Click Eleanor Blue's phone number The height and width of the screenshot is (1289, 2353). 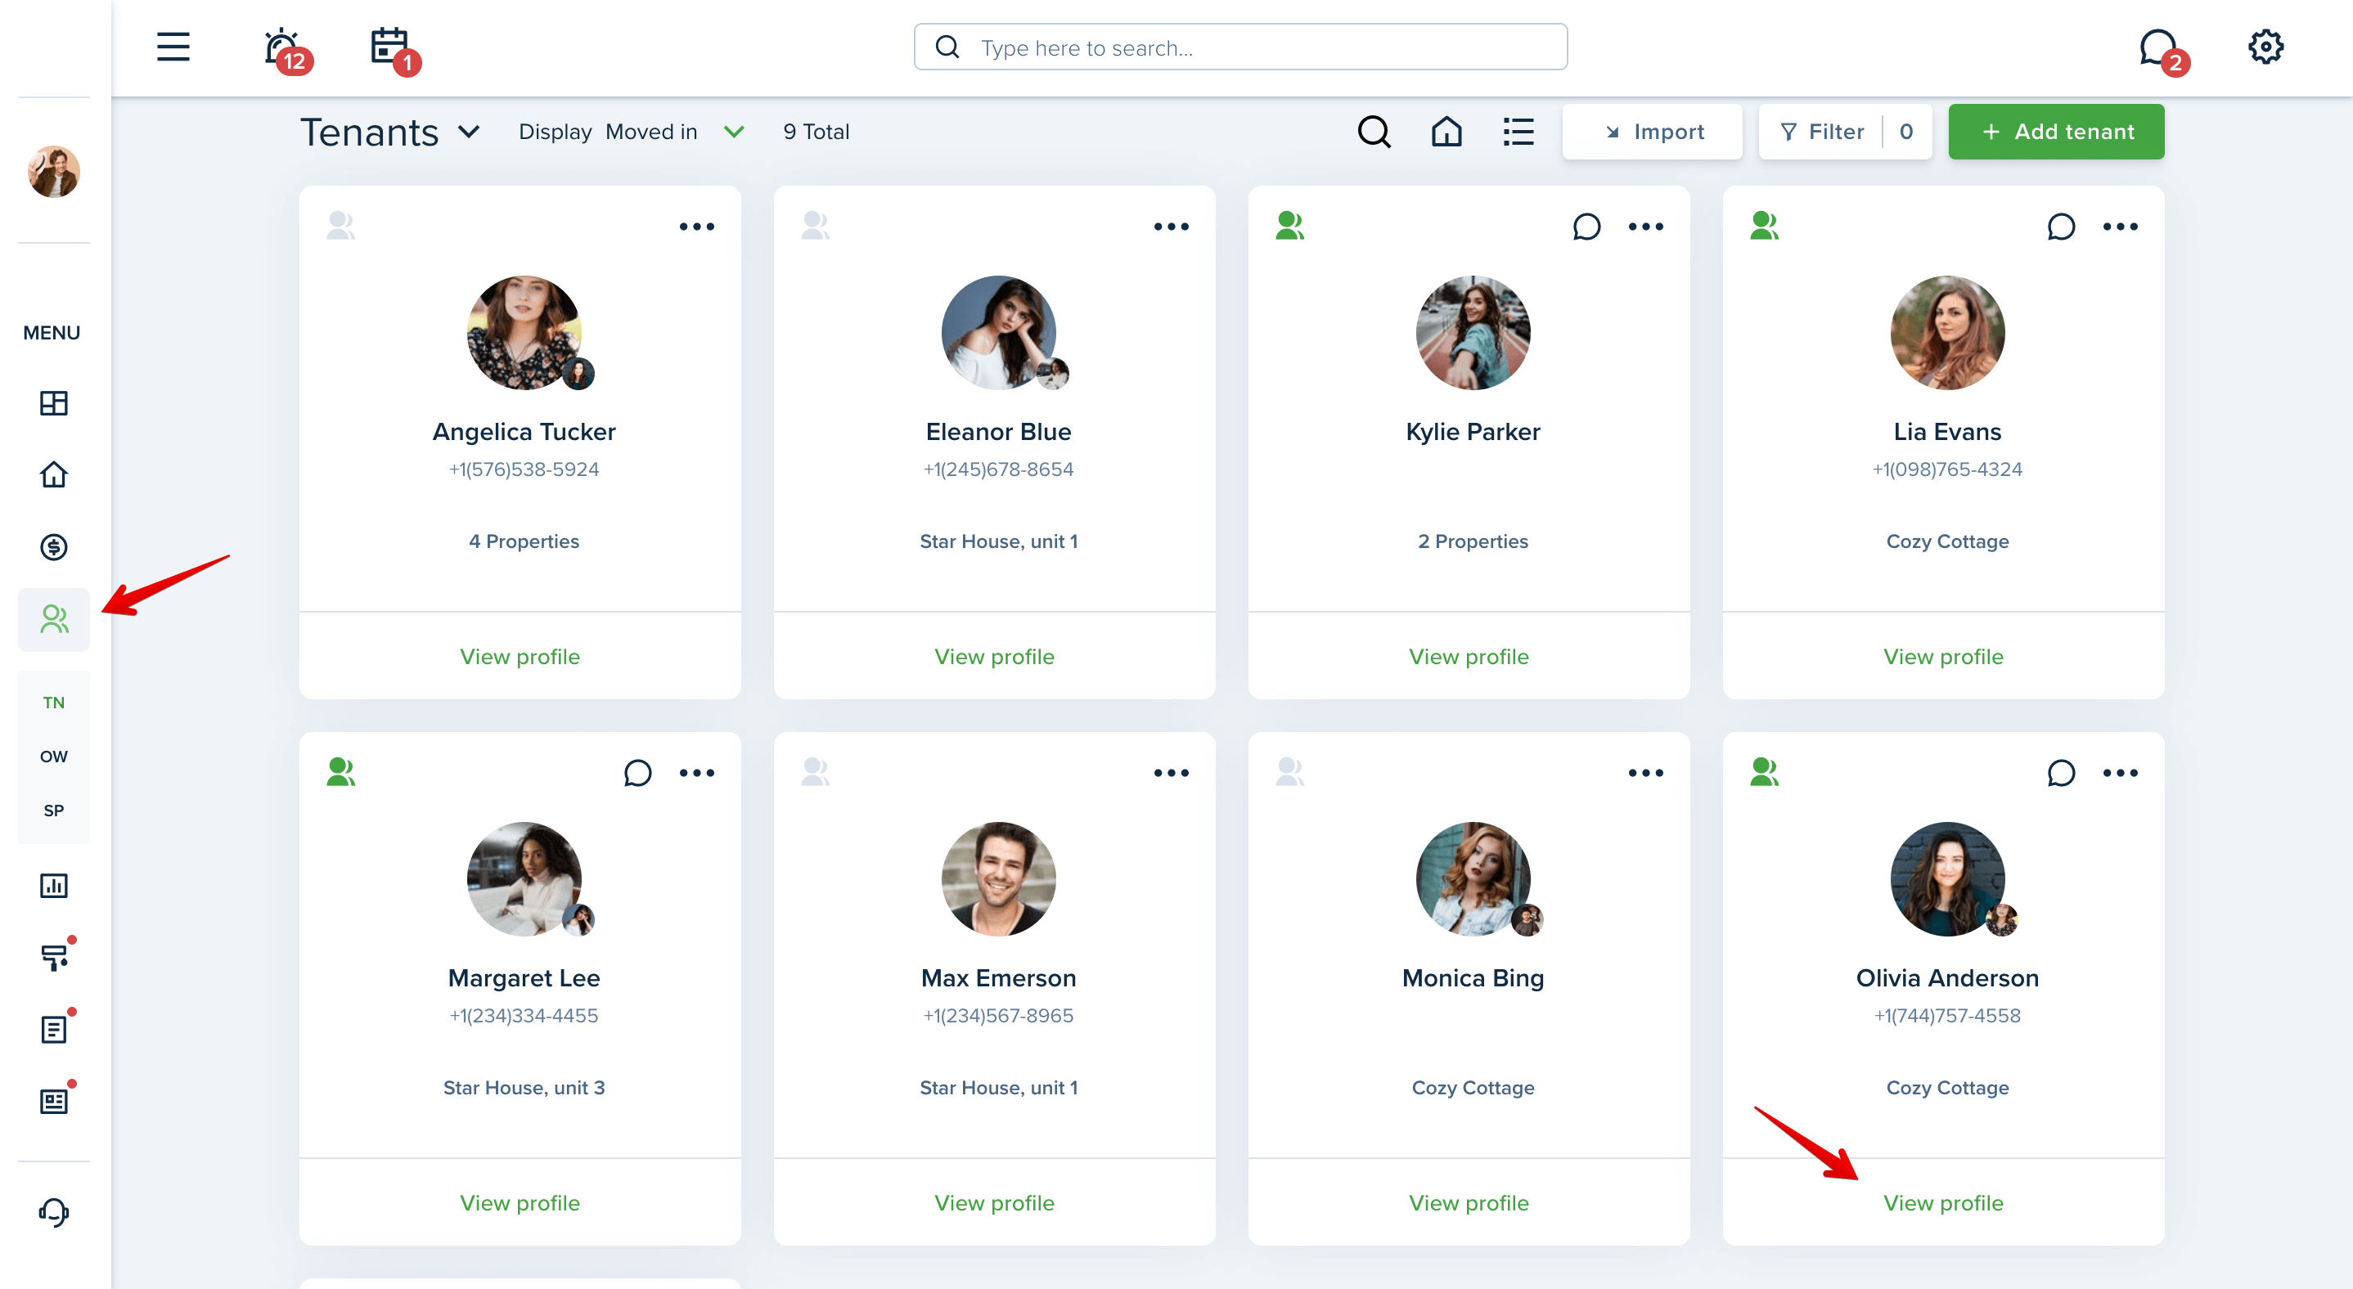997,469
